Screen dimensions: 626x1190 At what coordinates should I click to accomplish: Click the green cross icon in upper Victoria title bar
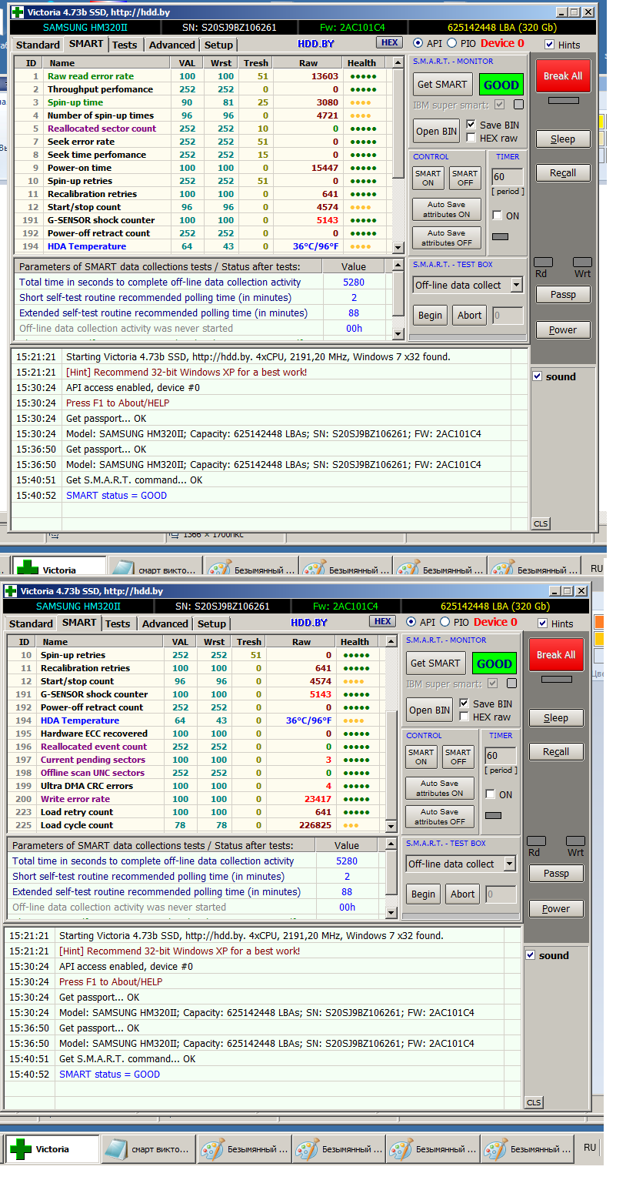tap(17, 12)
